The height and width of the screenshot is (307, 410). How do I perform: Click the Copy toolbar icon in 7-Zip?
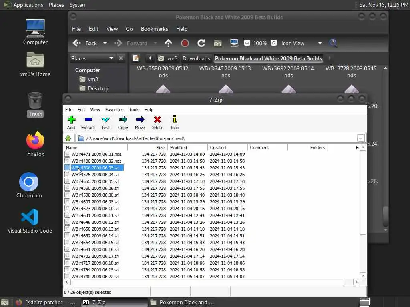pos(123,120)
